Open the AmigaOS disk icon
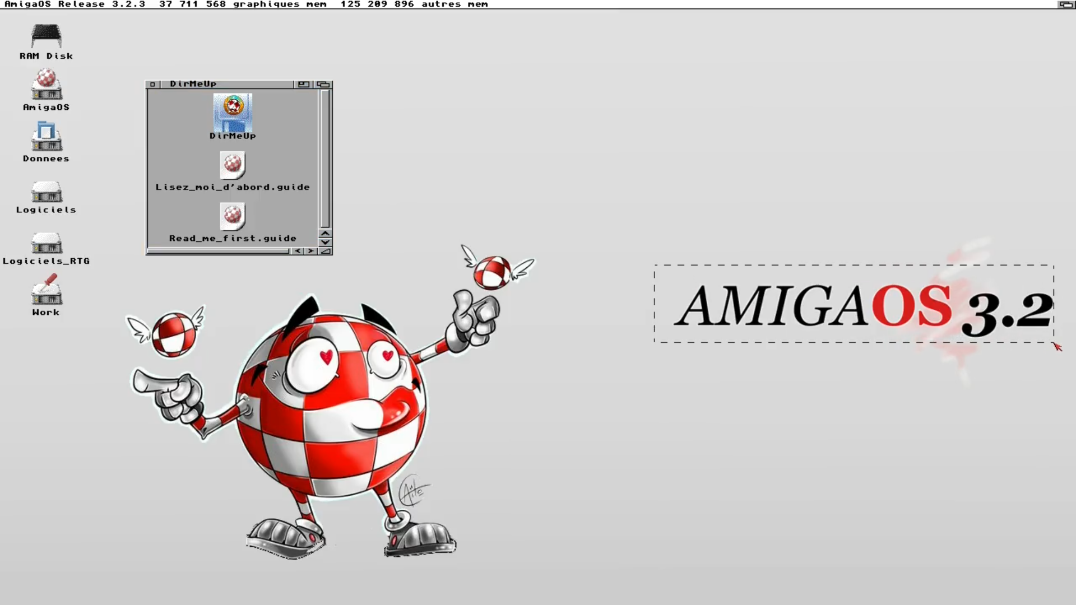The height and width of the screenshot is (605, 1076). point(46,85)
